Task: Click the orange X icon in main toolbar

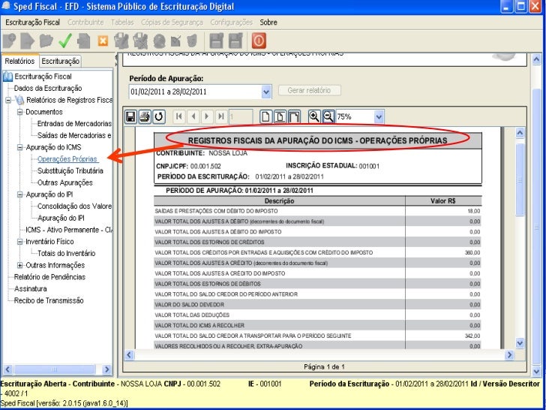Action: tap(102, 41)
